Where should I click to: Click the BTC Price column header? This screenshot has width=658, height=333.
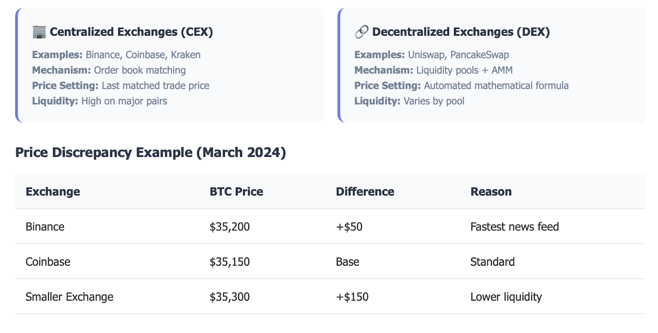point(236,192)
